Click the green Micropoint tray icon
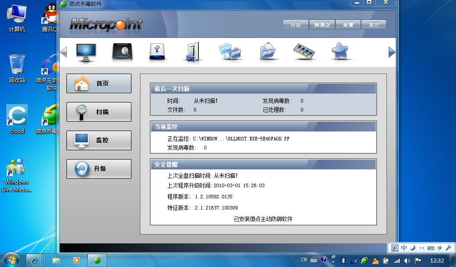456x267 pixels. [364, 261]
